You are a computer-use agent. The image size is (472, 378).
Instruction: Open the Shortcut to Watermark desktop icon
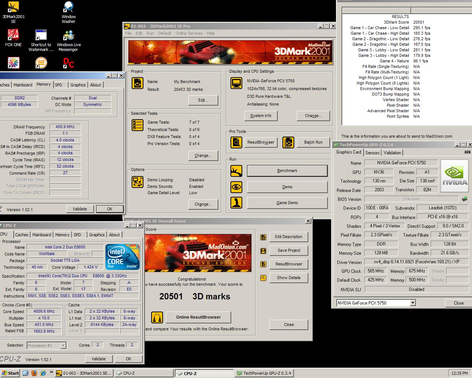tap(41, 41)
